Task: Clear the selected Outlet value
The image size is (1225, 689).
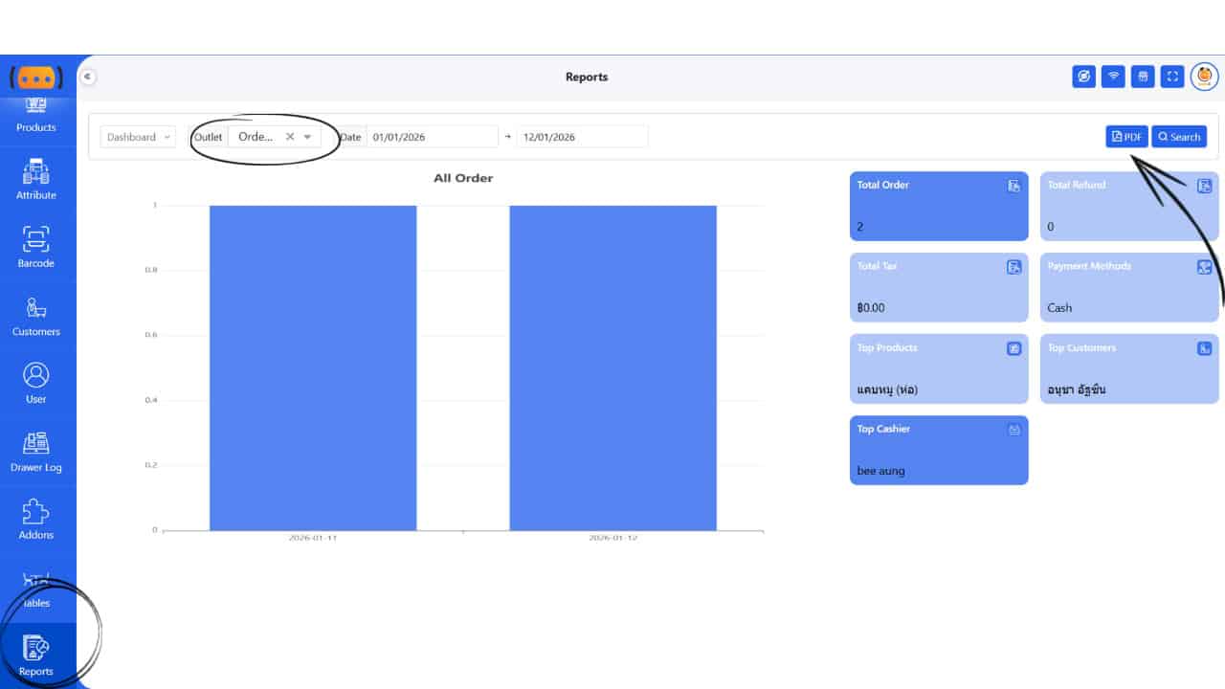Action: (x=290, y=137)
